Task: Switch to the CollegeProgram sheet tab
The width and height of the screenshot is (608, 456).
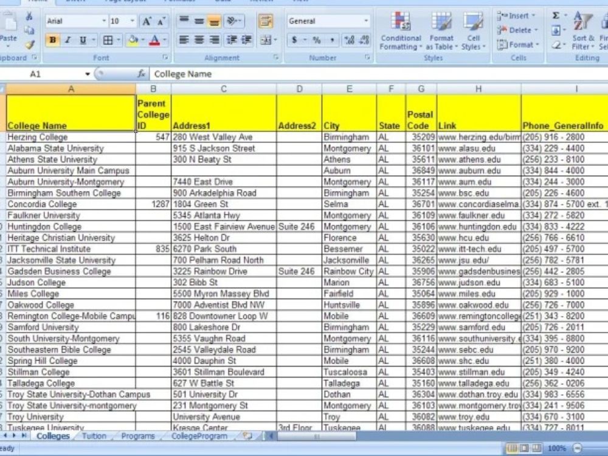Action: point(199,436)
